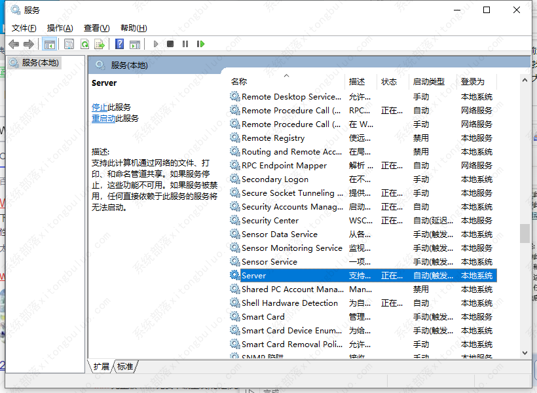Toggle the show/hide action pane icon
Image resolution: width=537 pixels, height=393 pixels.
pos(136,44)
